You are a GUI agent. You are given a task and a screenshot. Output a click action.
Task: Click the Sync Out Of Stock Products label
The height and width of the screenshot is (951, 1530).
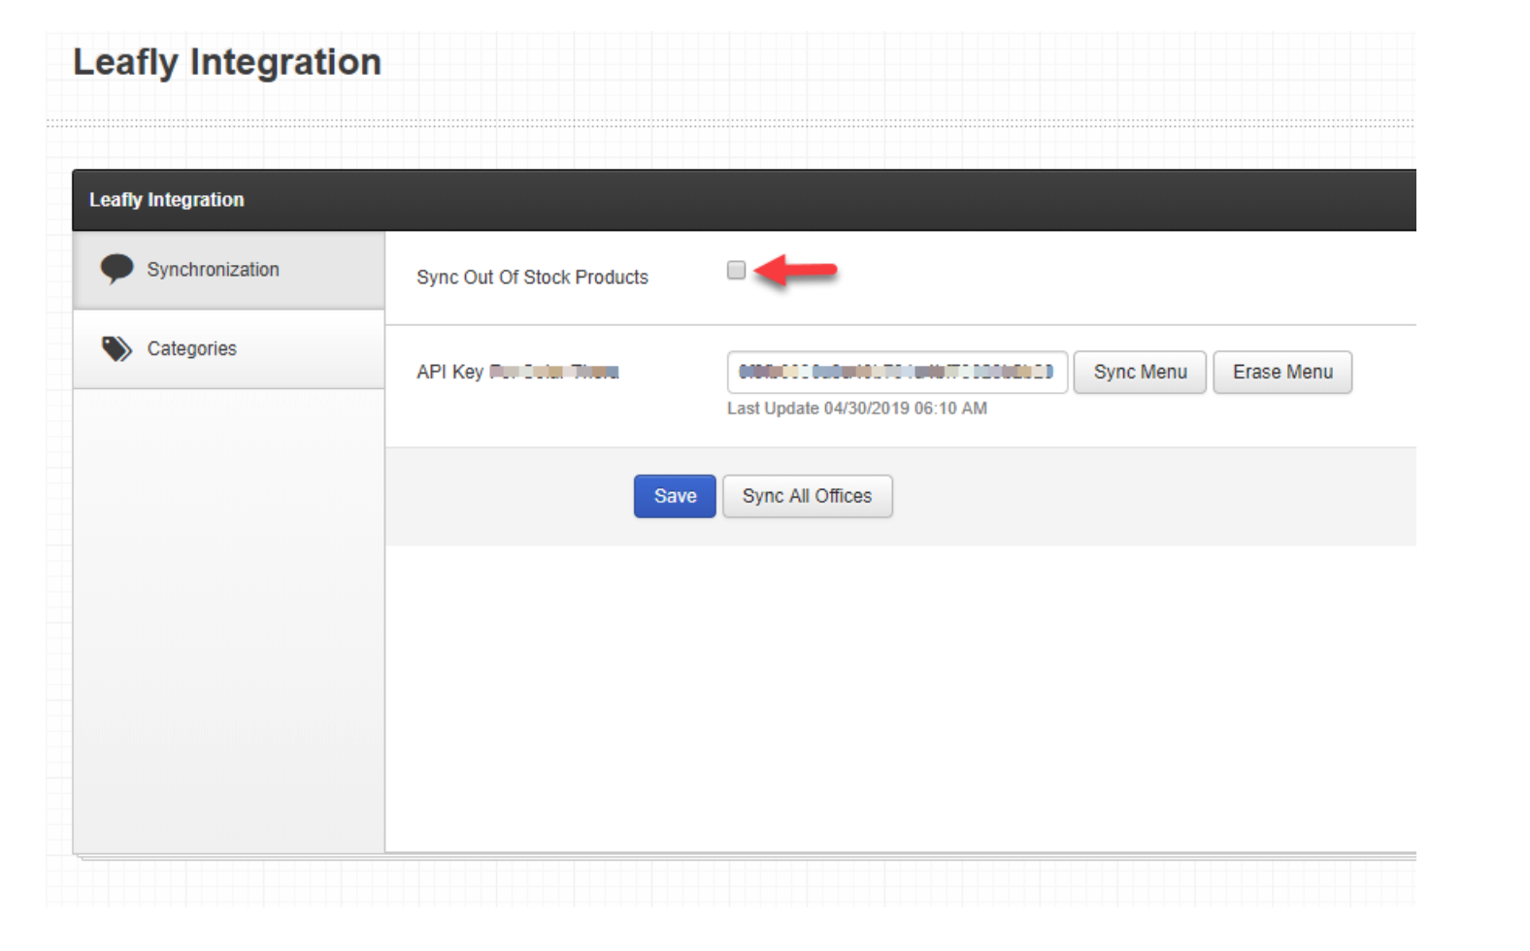(x=532, y=278)
